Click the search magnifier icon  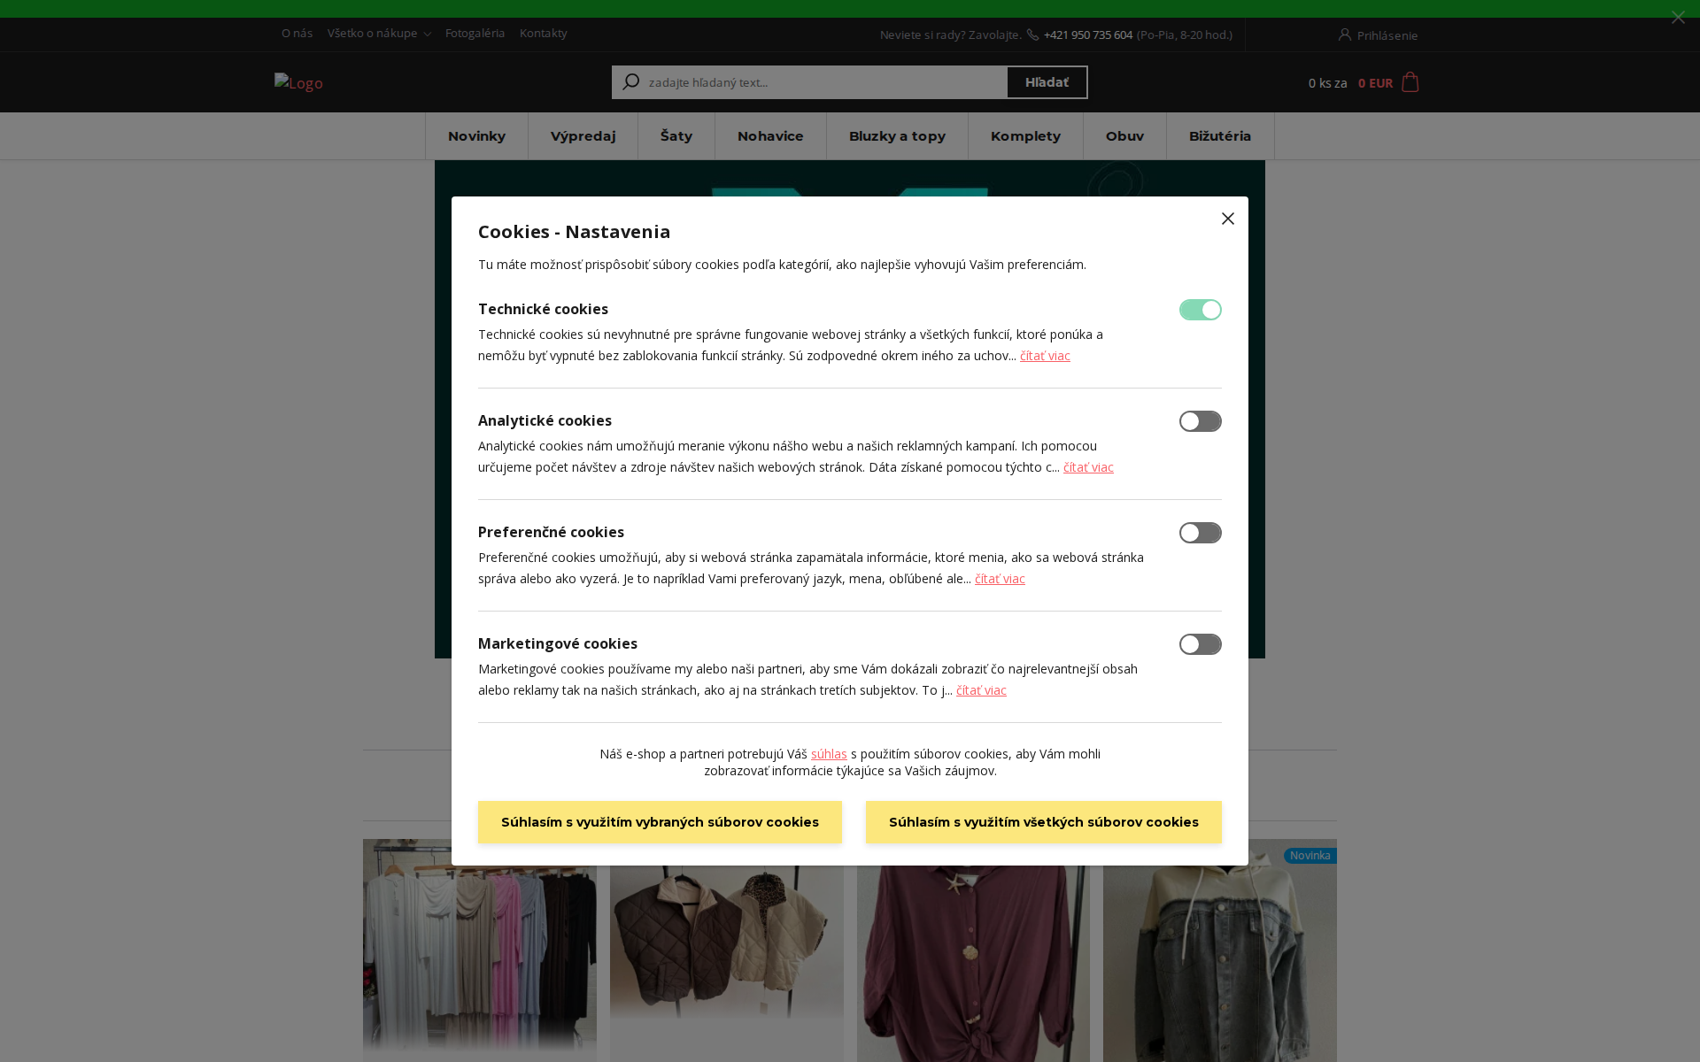(x=631, y=81)
